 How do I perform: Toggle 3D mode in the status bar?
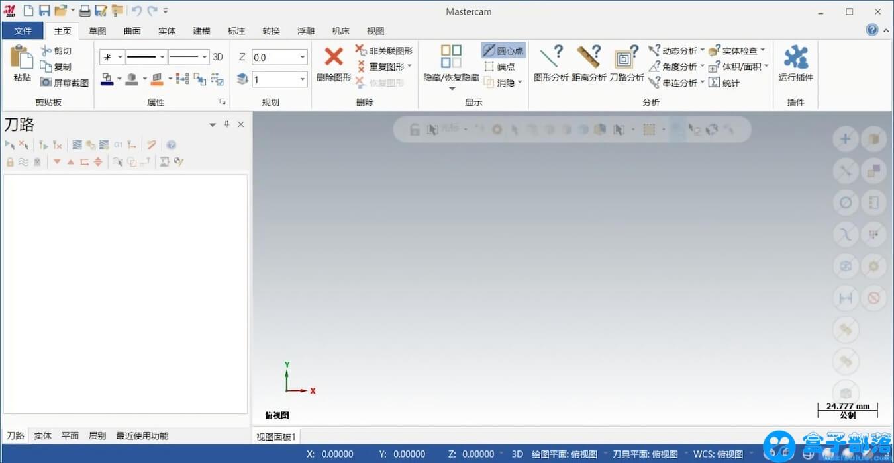coord(517,454)
